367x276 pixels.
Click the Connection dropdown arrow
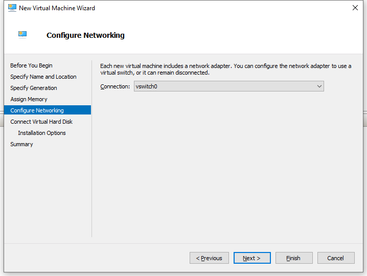[x=319, y=86]
